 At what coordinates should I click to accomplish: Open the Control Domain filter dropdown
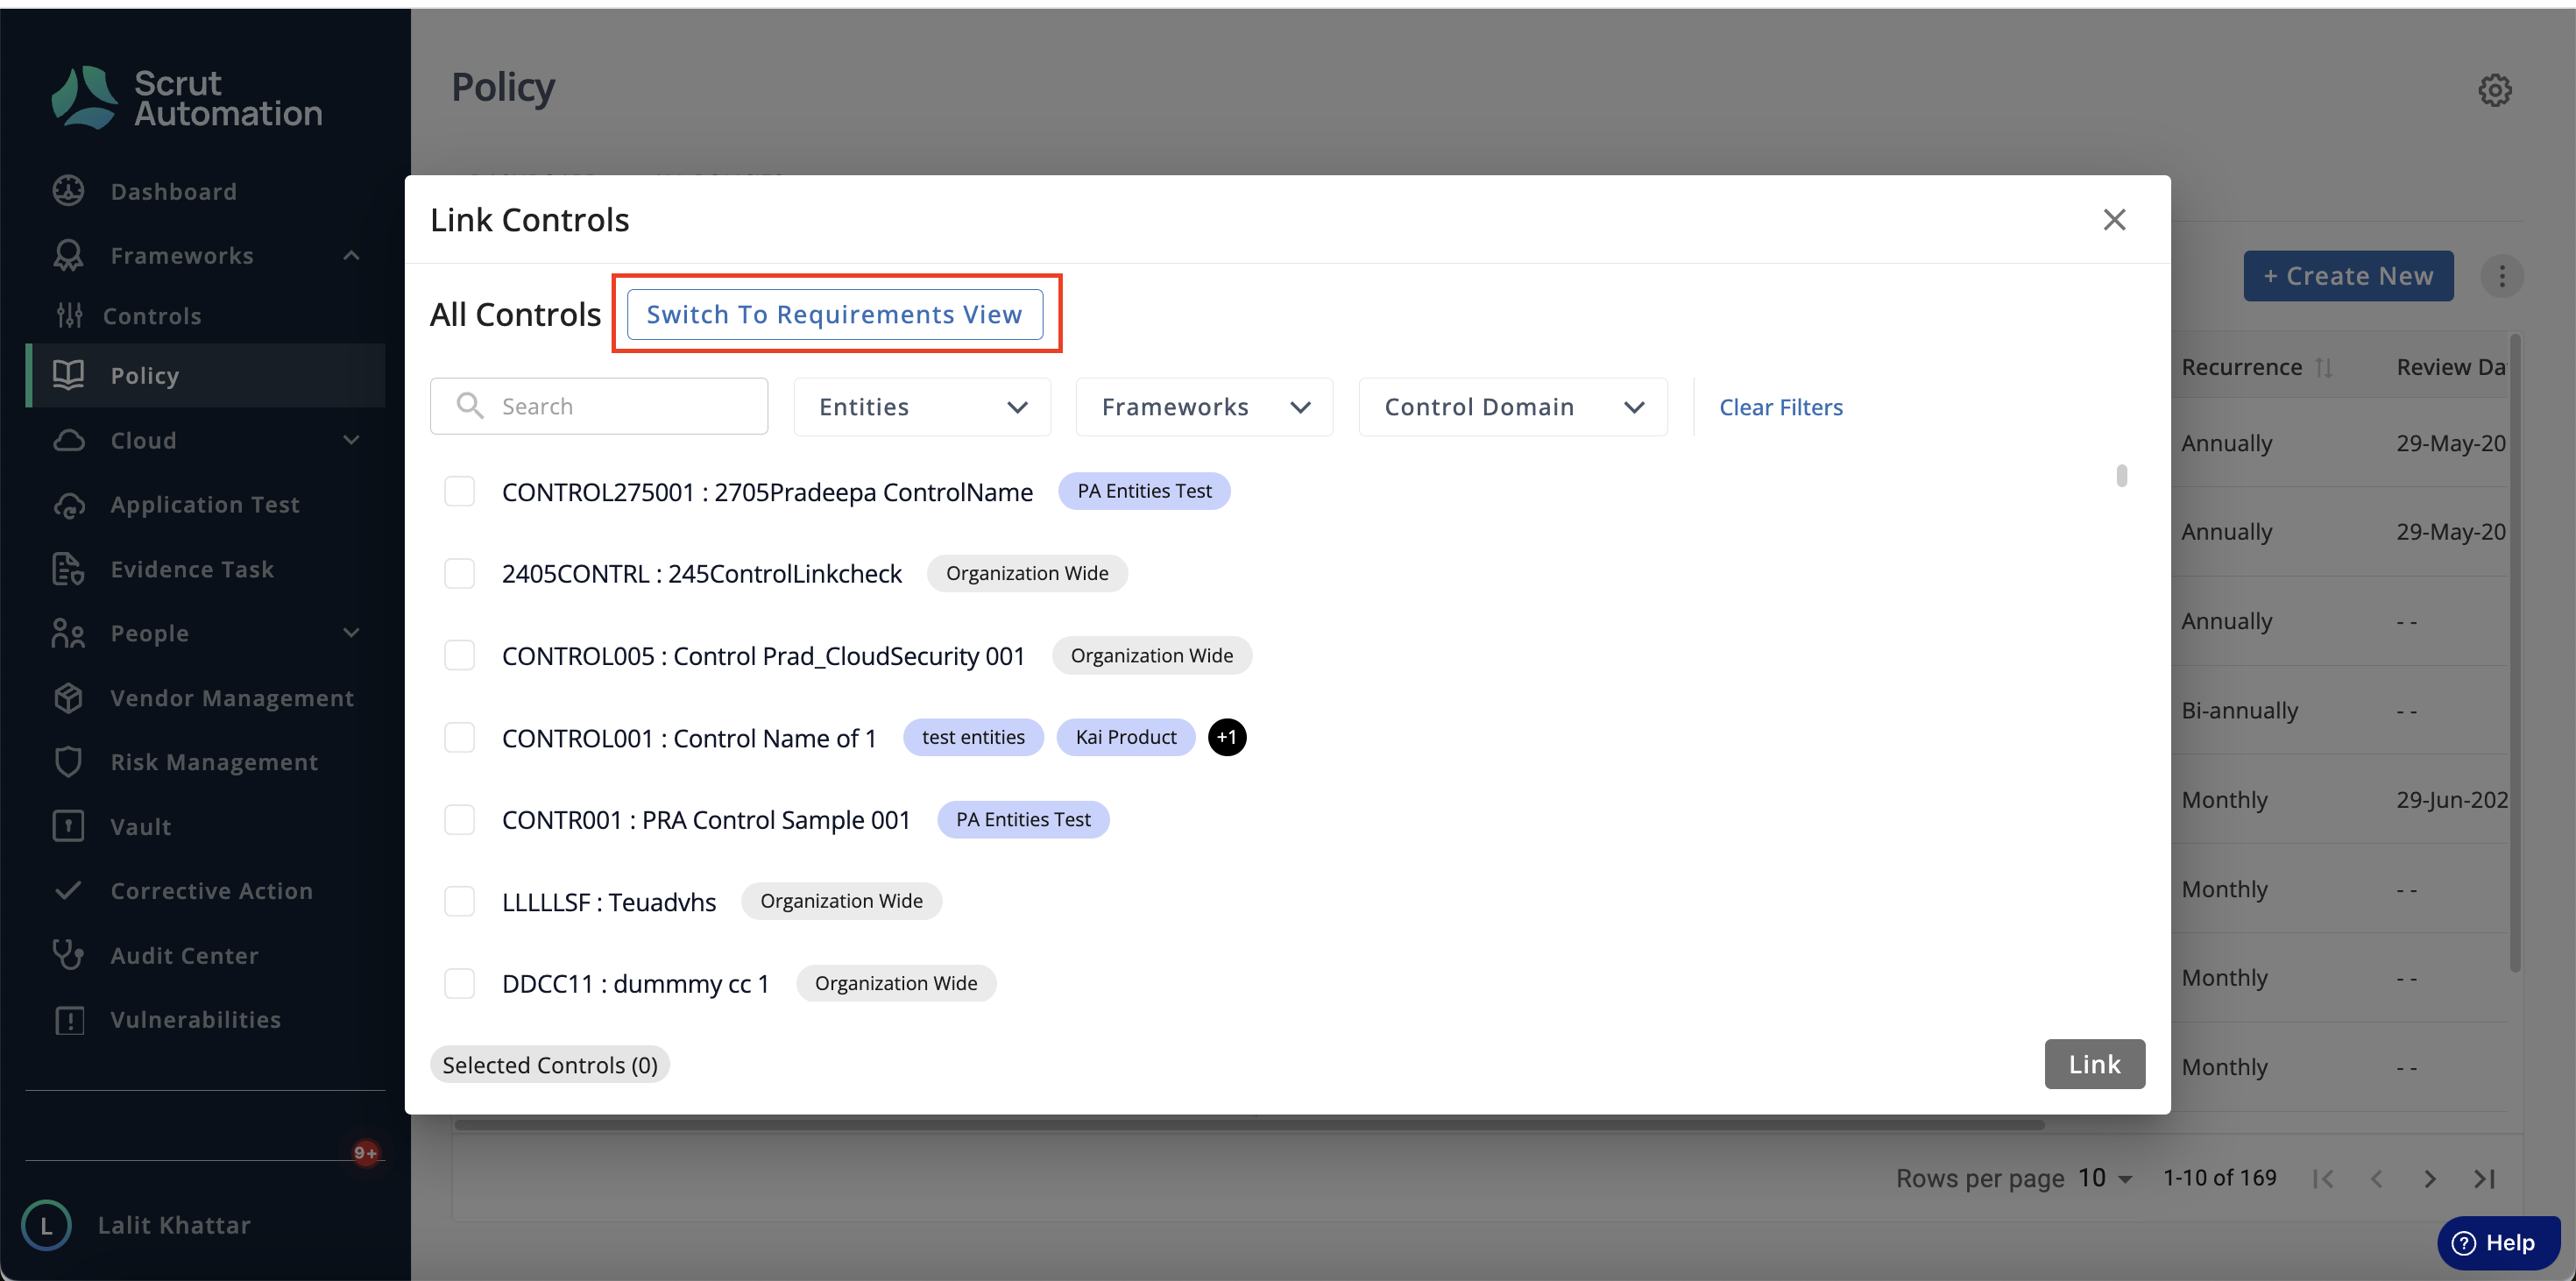point(1512,407)
